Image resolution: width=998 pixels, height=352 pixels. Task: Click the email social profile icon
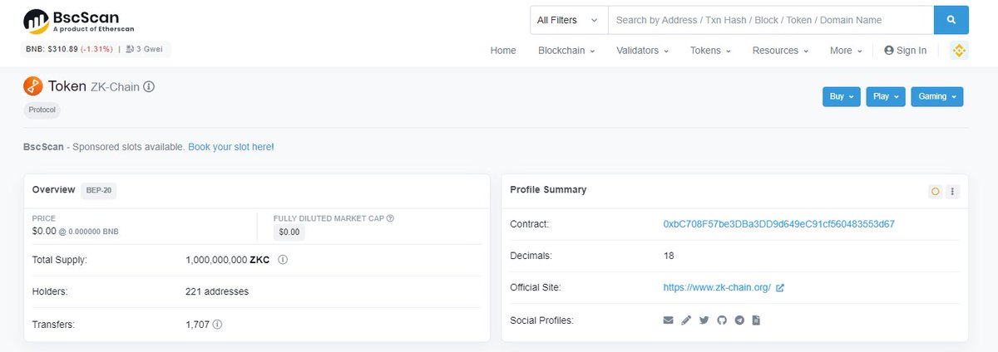point(668,320)
